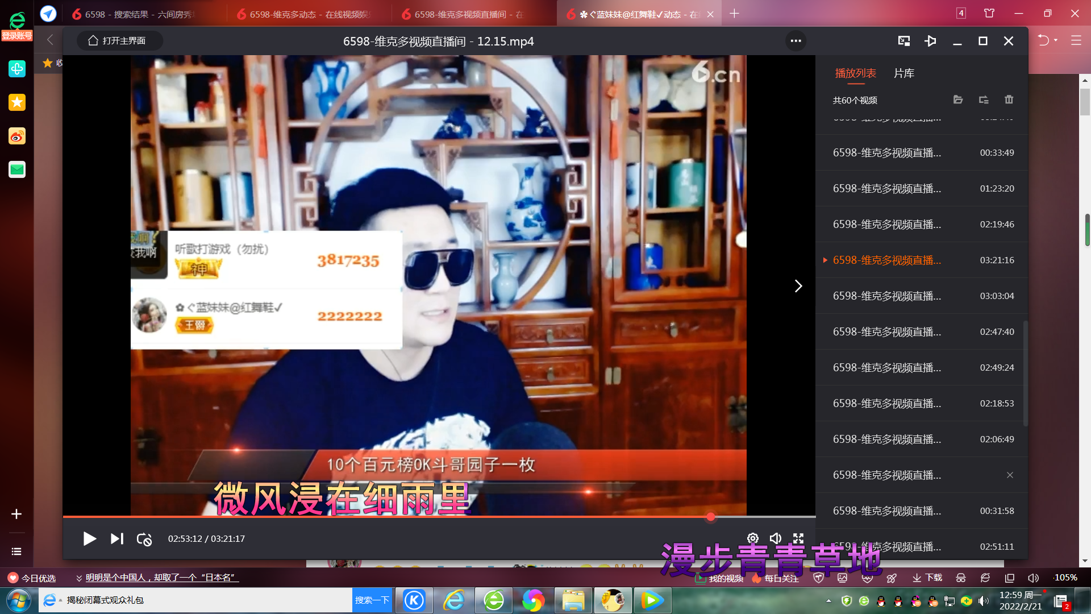Open the Windows Start button
Viewport: 1091px width, 614px height.
[18, 601]
